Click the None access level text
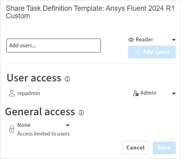Image resolution: width=181 pixels, height=159 pixels. 24,125
